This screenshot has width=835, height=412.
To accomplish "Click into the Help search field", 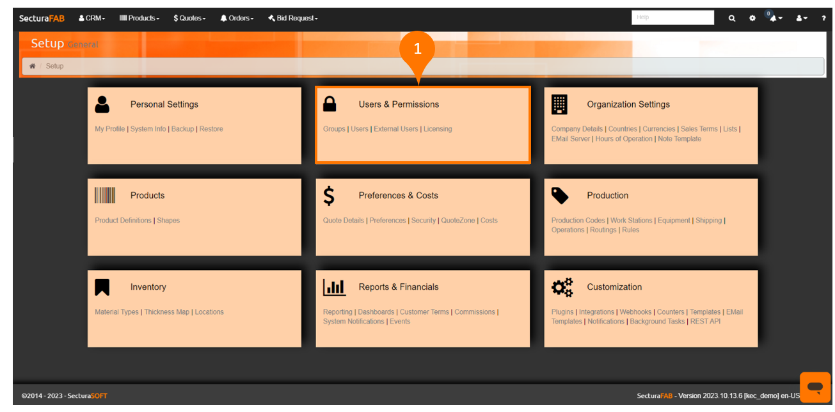I will 672,18.
